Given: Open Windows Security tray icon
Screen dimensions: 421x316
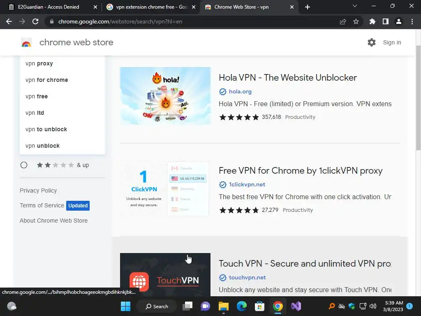Looking at the screenshot, I should pyautogui.click(x=352, y=306).
